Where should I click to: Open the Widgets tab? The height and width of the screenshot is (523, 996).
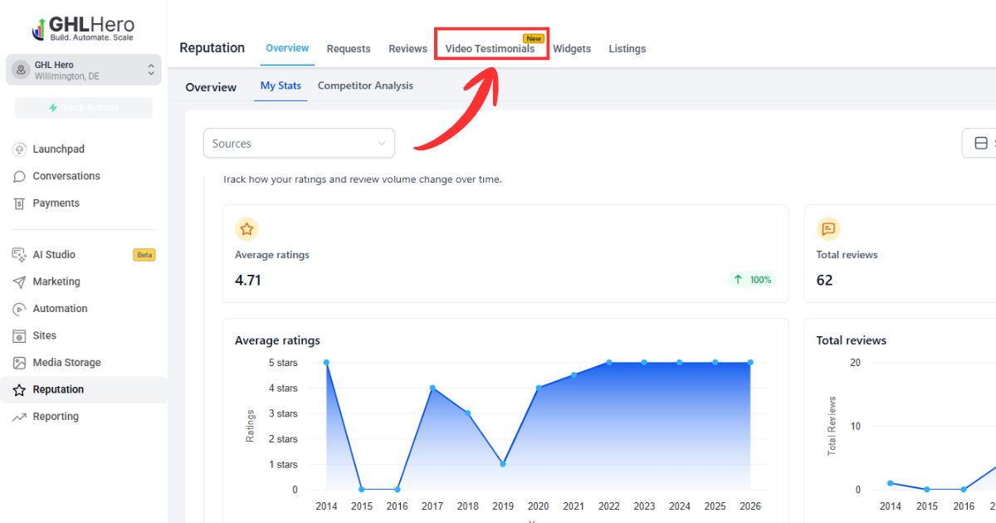click(x=572, y=49)
